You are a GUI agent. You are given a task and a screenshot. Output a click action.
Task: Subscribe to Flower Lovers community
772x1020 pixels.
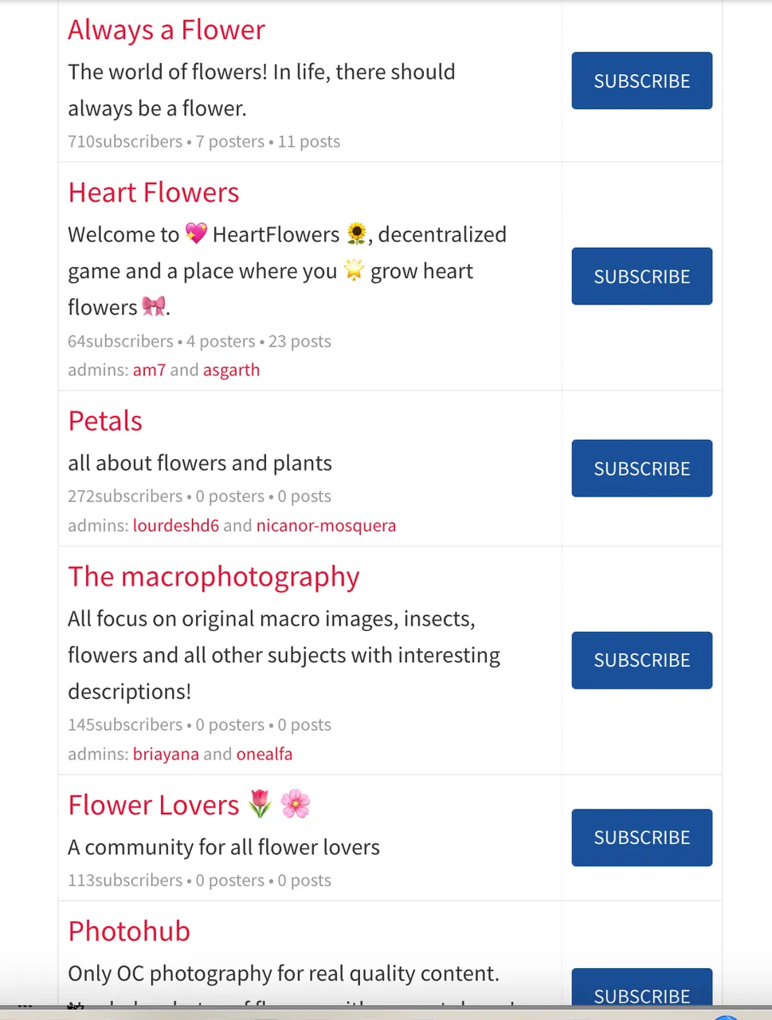click(641, 838)
